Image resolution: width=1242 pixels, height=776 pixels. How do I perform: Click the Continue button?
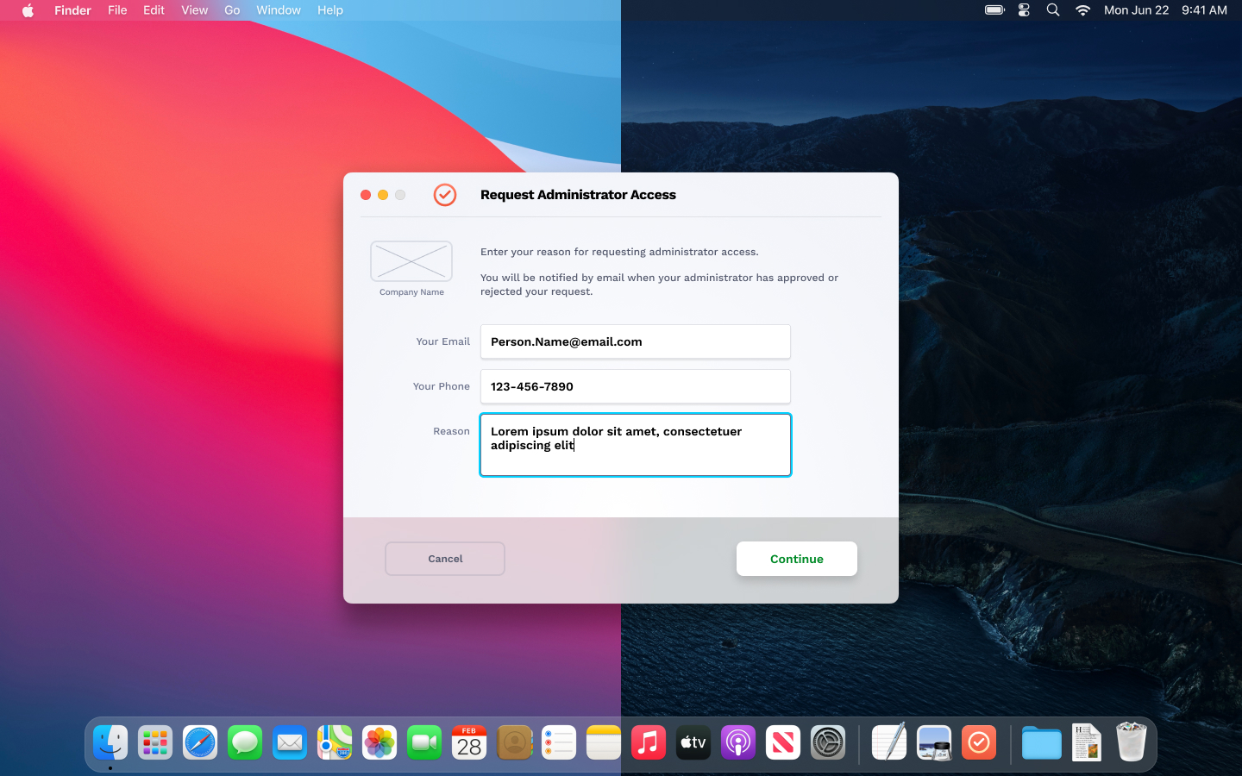[796, 559]
